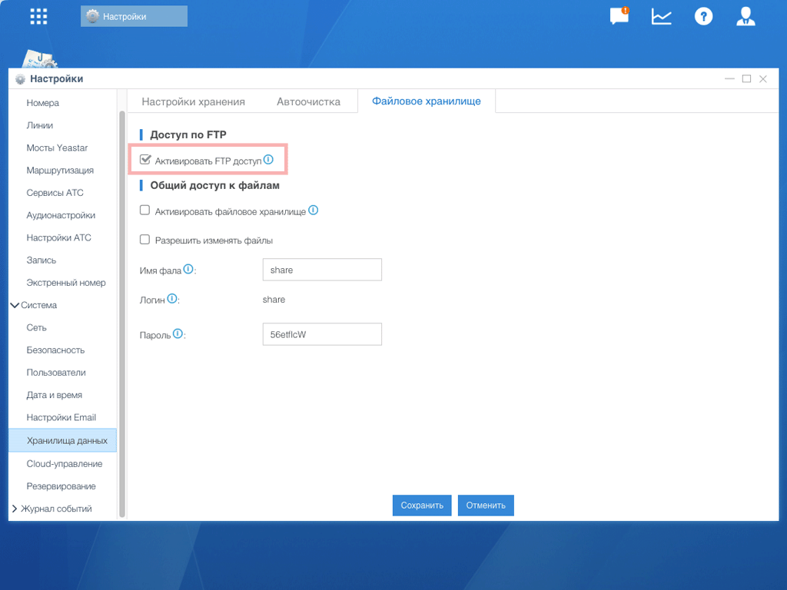Viewport: 787px width, 590px height.
Task: Collapse the Система section in sidebar
Action: coord(15,305)
